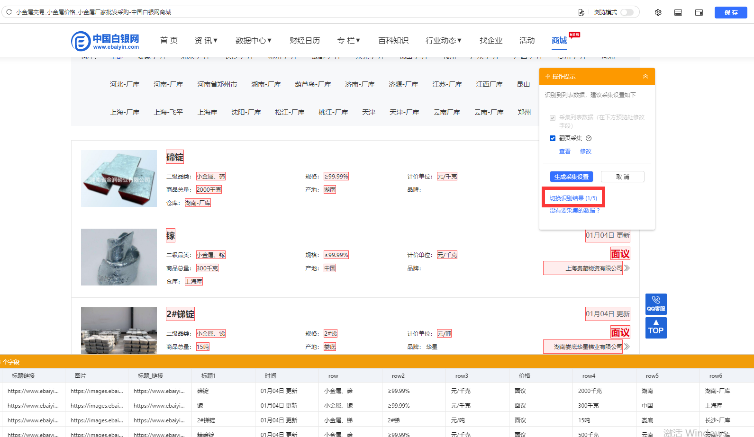Click the 切换识别结果 (1/5) link
Image resolution: width=754 pixels, height=437 pixels.
click(573, 198)
